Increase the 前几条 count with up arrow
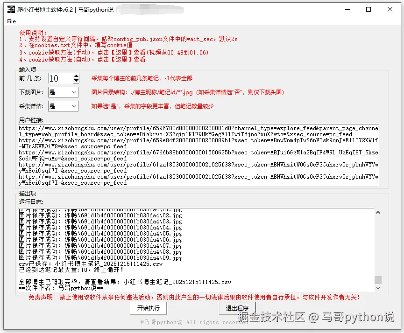404x333 pixels. [x=76, y=76]
